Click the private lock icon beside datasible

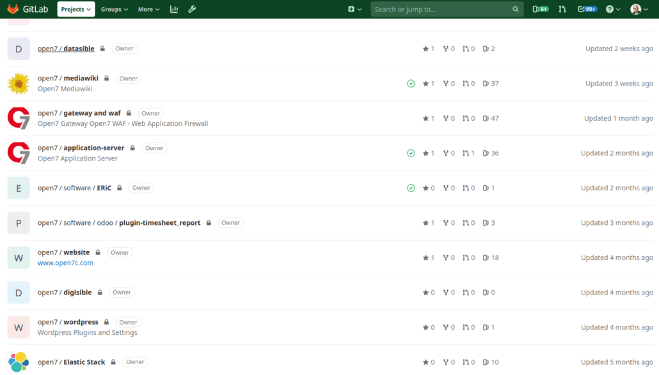coord(102,49)
